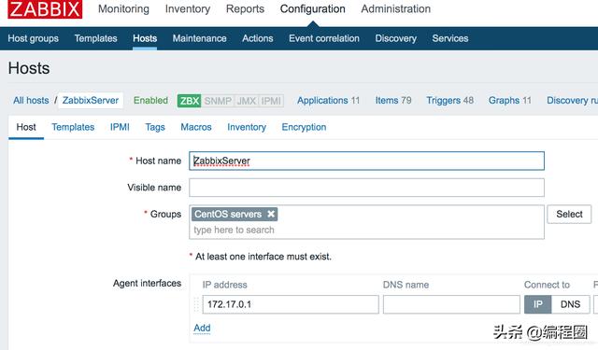Focus the DNS name field
Screen dimensions: 598x350
coord(451,304)
